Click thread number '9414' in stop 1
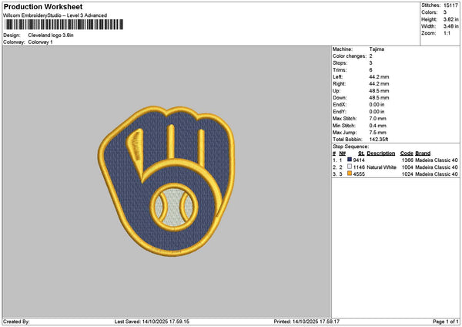This screenshot has width=462, height=327. [359, 160]
